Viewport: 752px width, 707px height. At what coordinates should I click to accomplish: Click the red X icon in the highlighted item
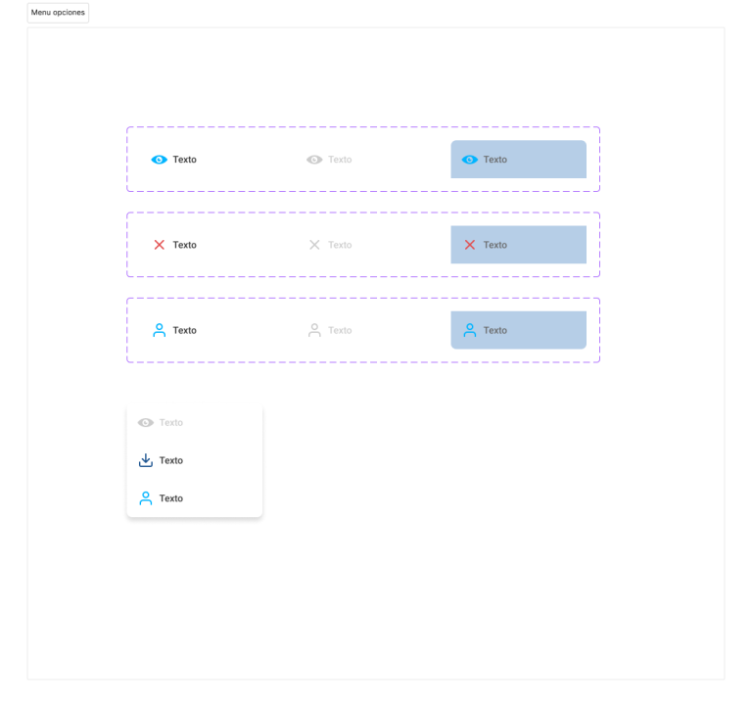(469, 245)
